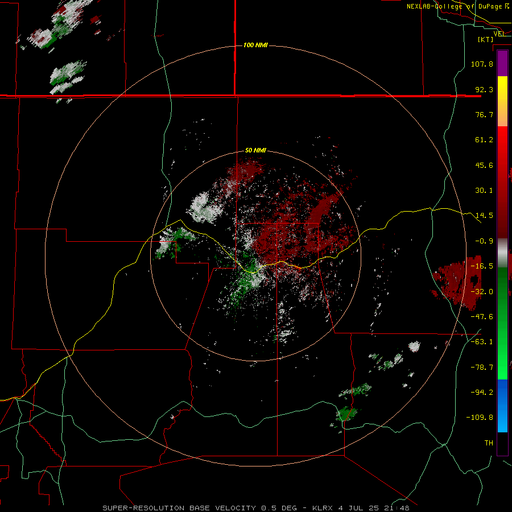Click the 45.6 velocity scale value
The image size is (512, 512).
484,165
